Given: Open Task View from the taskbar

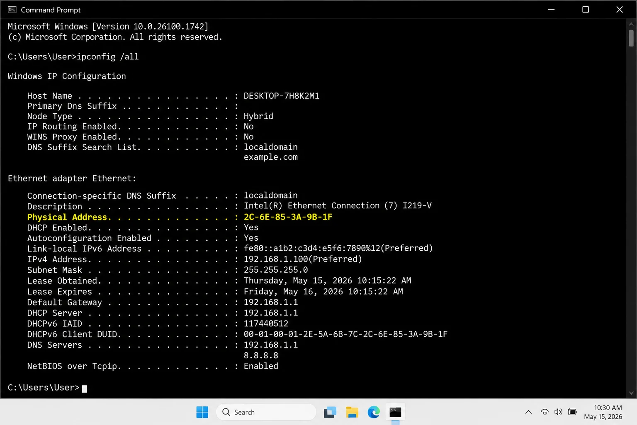Looking at the screenshot, I should [330, 412].
